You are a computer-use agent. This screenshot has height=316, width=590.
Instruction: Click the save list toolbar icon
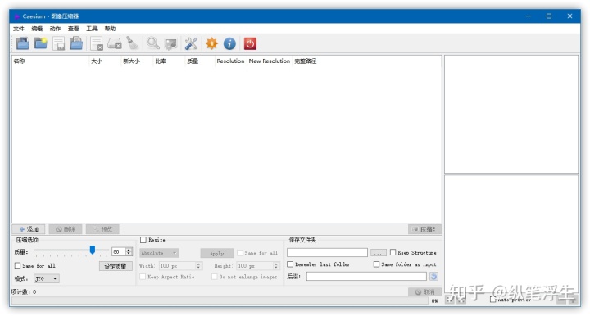[59, 43]
